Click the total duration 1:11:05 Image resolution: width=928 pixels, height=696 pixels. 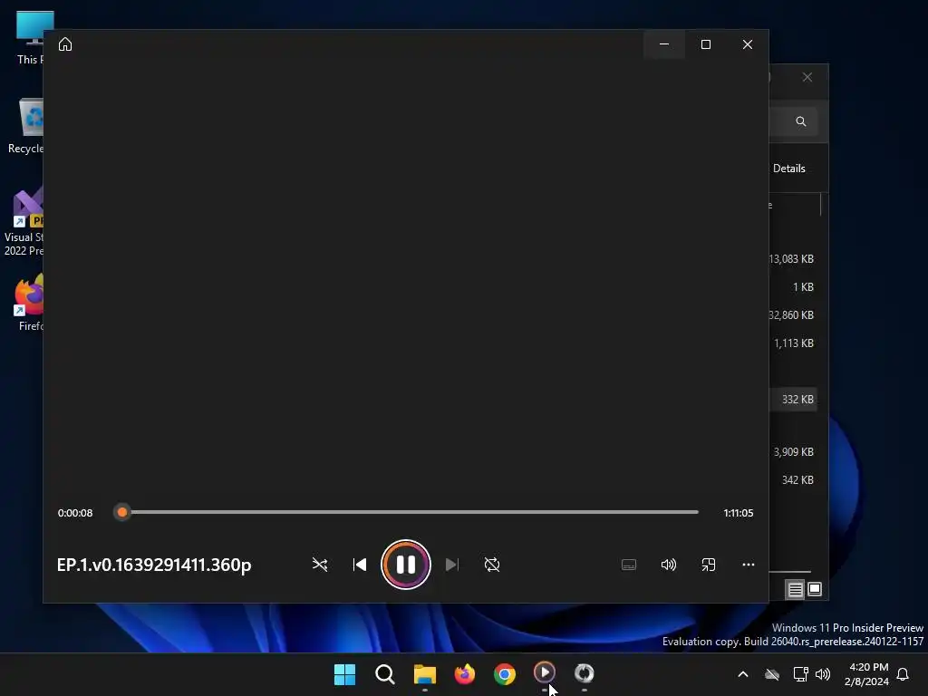(738, 513)
